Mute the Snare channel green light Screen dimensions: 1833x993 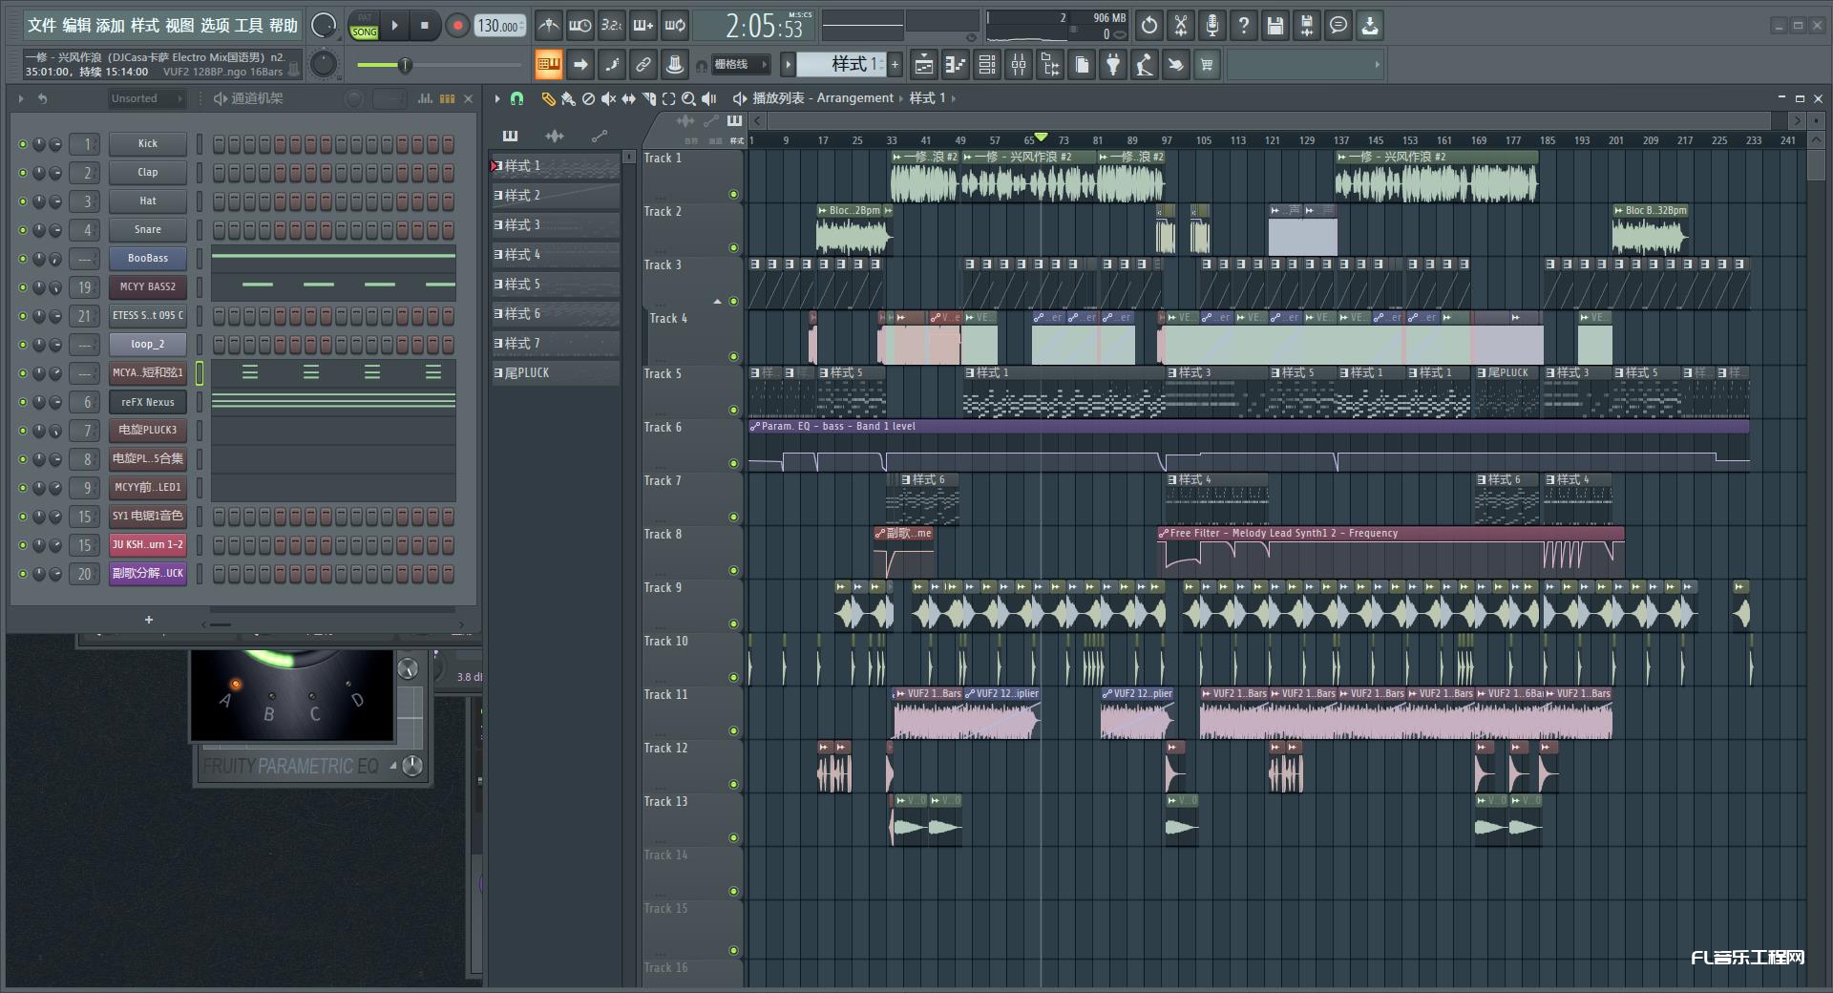point(23,230)
